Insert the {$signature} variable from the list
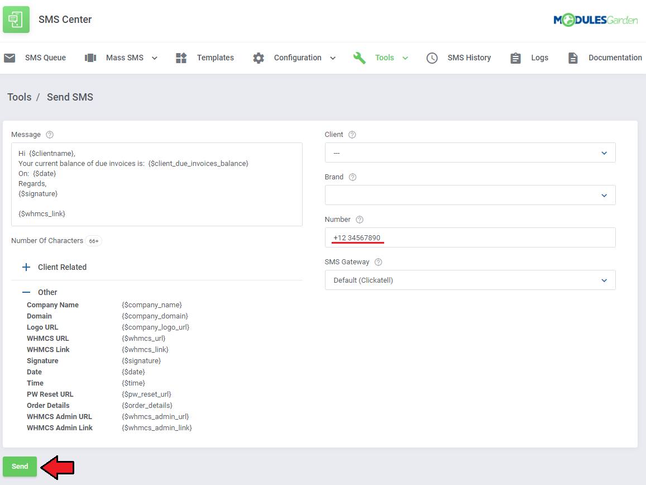 click(x=141, y=361)
